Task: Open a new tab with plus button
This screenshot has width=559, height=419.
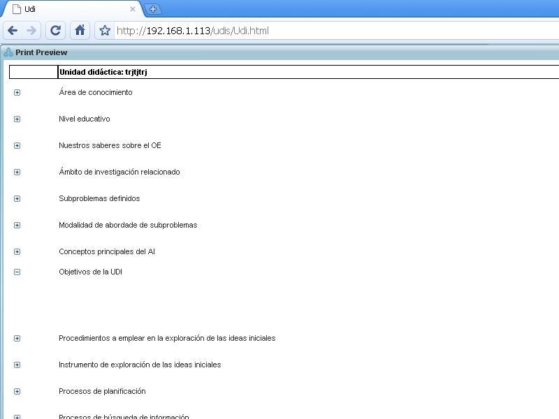Action: coord(153,9)
